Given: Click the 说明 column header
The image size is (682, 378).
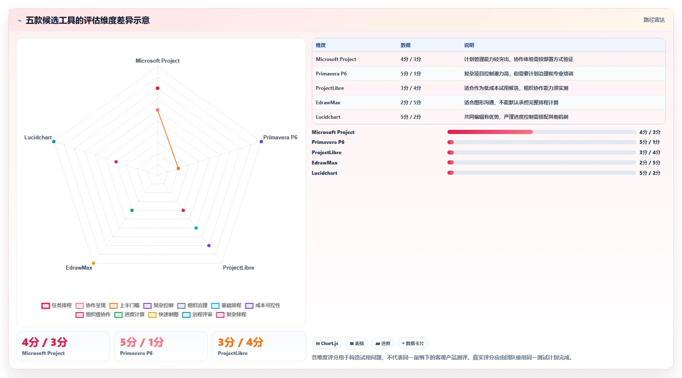Looking at the screenshot, I should coord(469,45).
